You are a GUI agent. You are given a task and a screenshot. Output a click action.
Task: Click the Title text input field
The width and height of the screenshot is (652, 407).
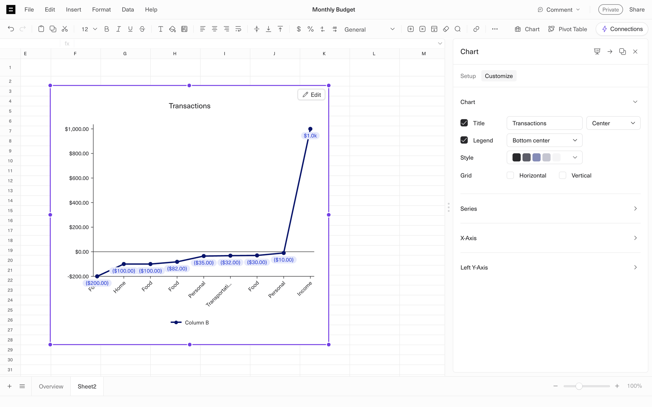point(545,123)
